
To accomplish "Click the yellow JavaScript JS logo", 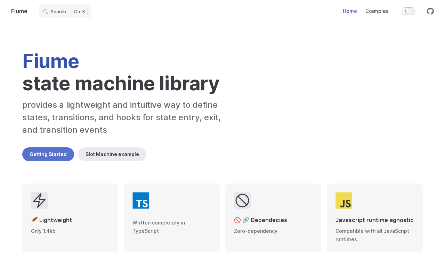I will point(344,201).
